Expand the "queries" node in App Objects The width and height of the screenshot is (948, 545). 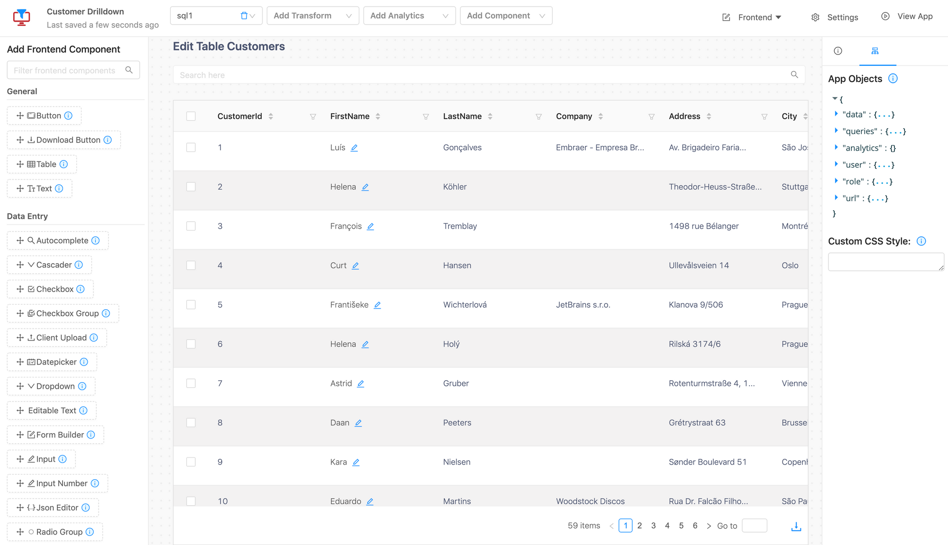point(836,131)
